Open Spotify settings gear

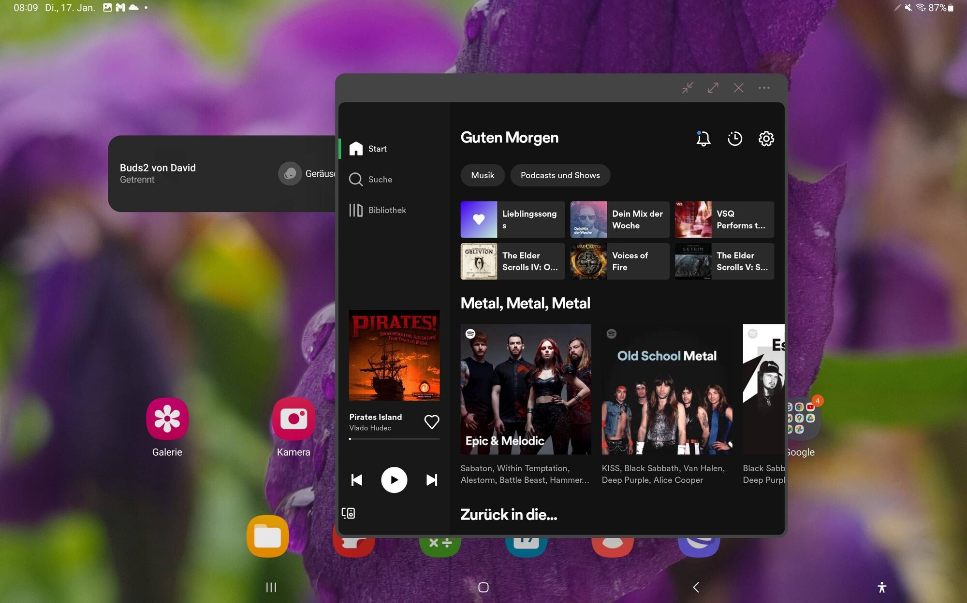(x=766, y=139)
